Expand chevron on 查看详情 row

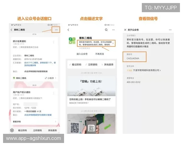[x=56, y=122]
